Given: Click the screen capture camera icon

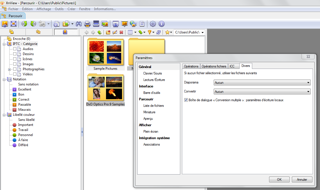Looking at the screenshot, I should click(x=115, y=24).
